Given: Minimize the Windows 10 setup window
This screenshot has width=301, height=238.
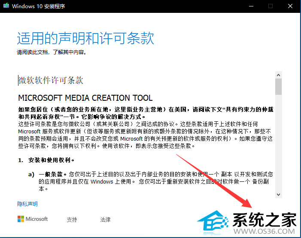Looking at the screenshot, I should [251, 6].
